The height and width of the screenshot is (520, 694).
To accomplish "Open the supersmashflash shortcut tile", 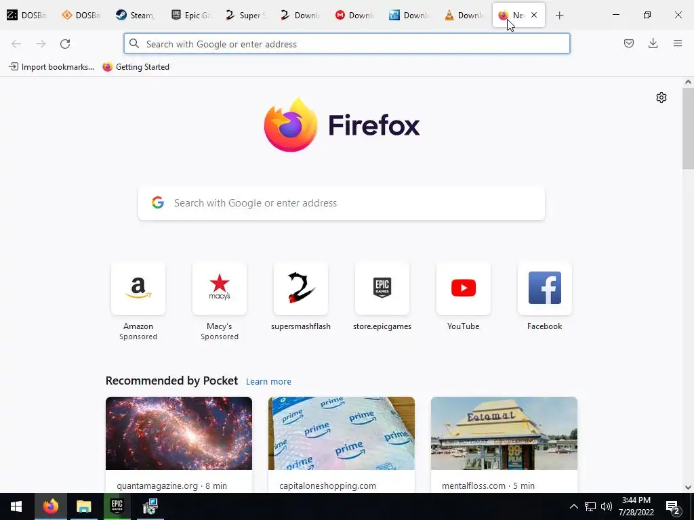I will pos(301,288).
